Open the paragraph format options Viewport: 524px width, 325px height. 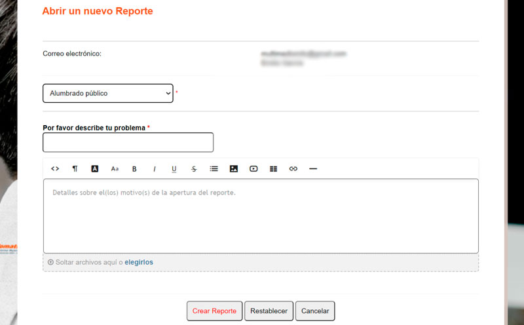coord(75,169)
